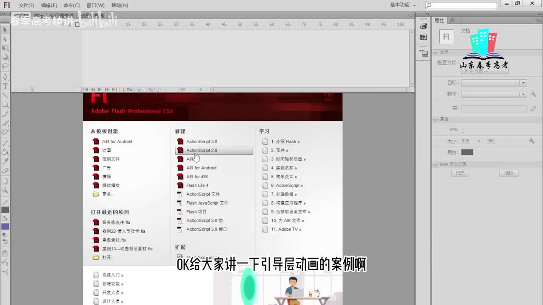Select the Free Transform tool

tap(5, 48)
